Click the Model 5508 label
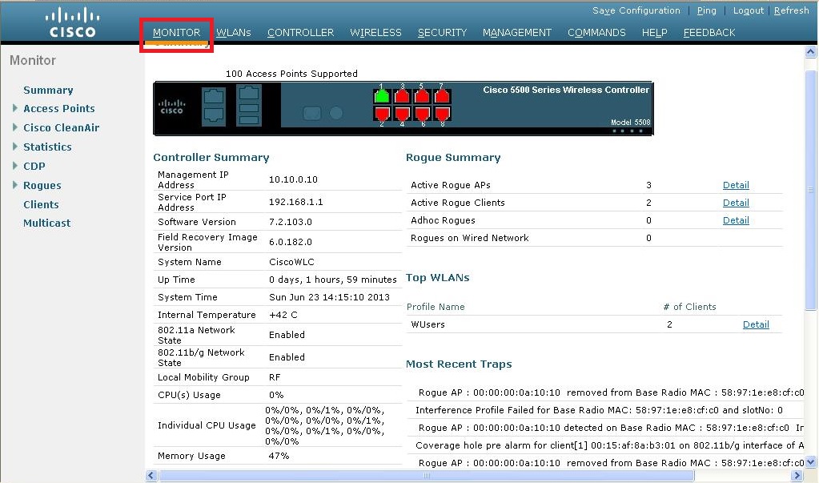The width and height of the screenshot is (819, 483). (x=630, y=123)
